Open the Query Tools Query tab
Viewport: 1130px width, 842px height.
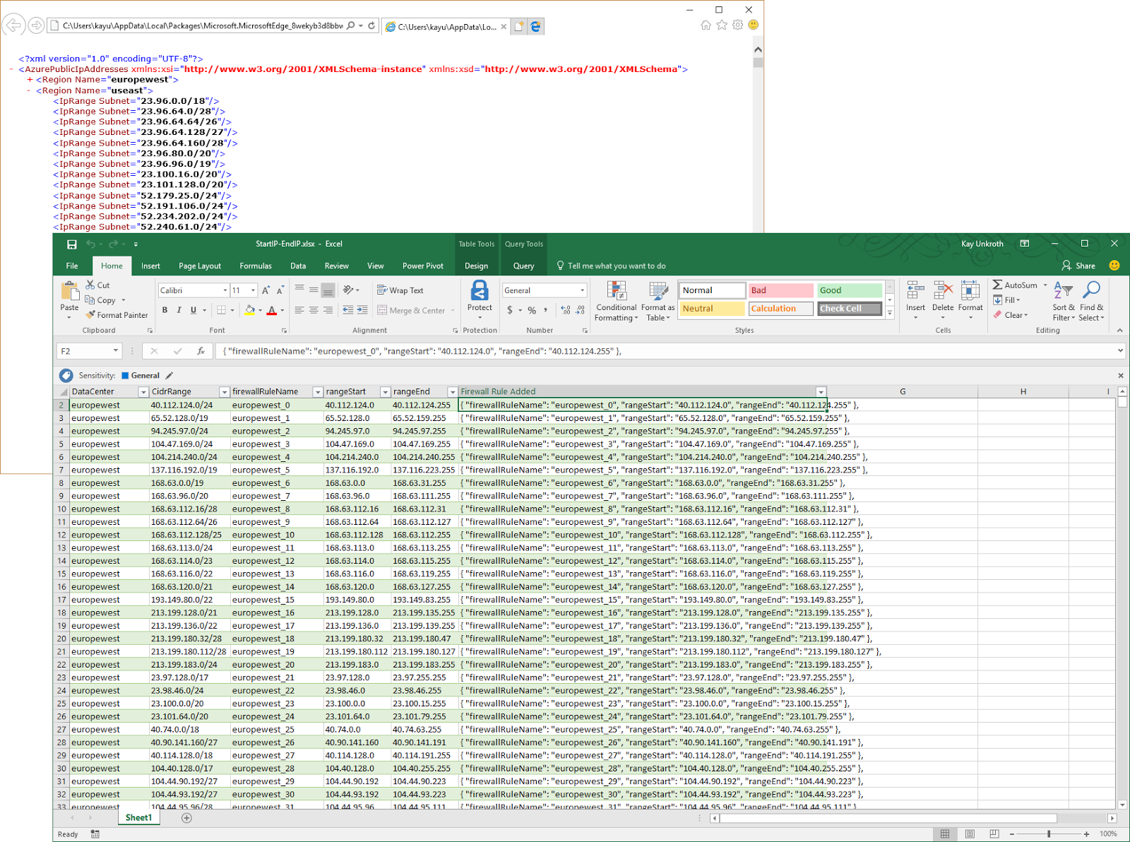tap(523, 266)
